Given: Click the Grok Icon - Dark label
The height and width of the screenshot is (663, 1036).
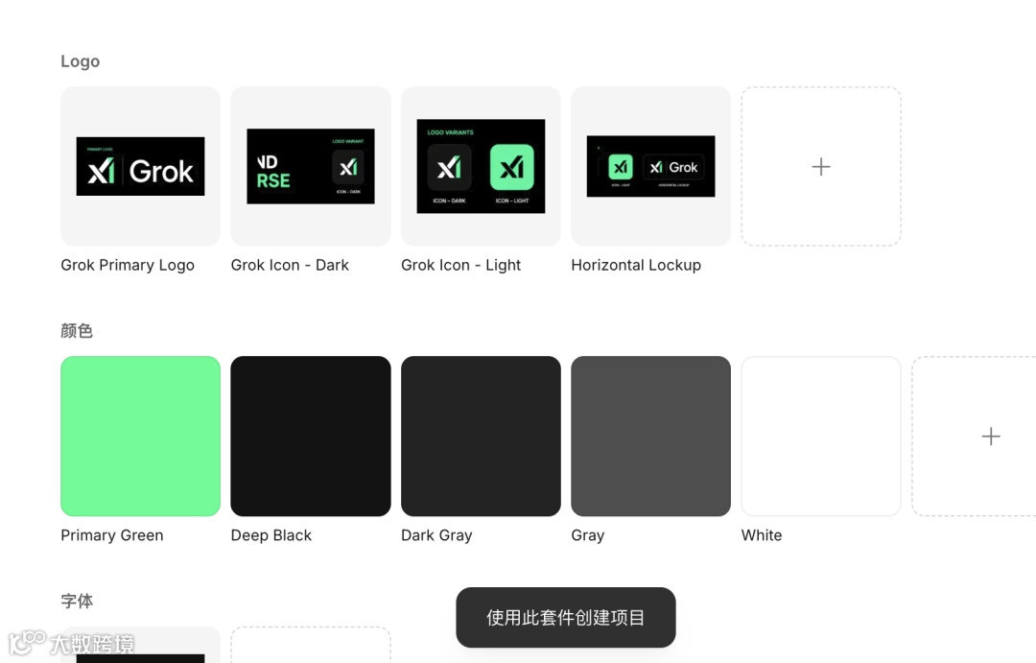Looking at the screenshot, I should click(x=290, y=265).
